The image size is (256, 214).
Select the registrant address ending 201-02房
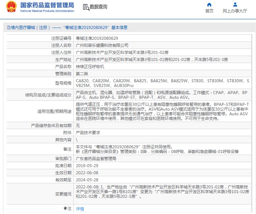pos(122,52)
